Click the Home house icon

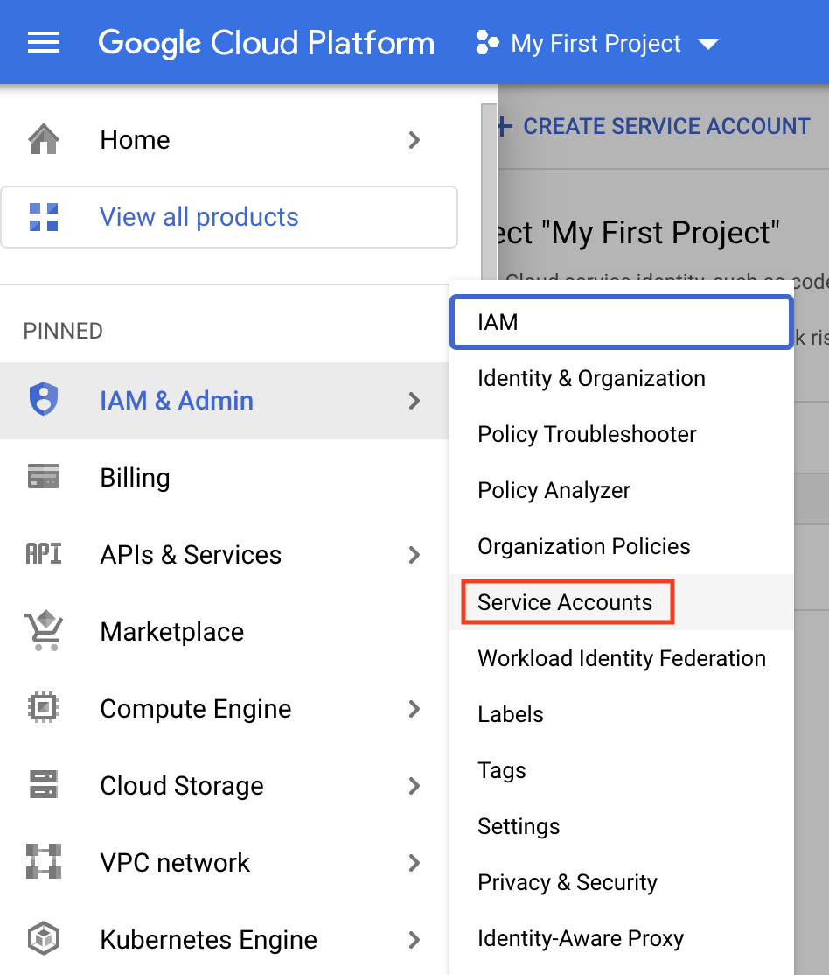[44, 138]
